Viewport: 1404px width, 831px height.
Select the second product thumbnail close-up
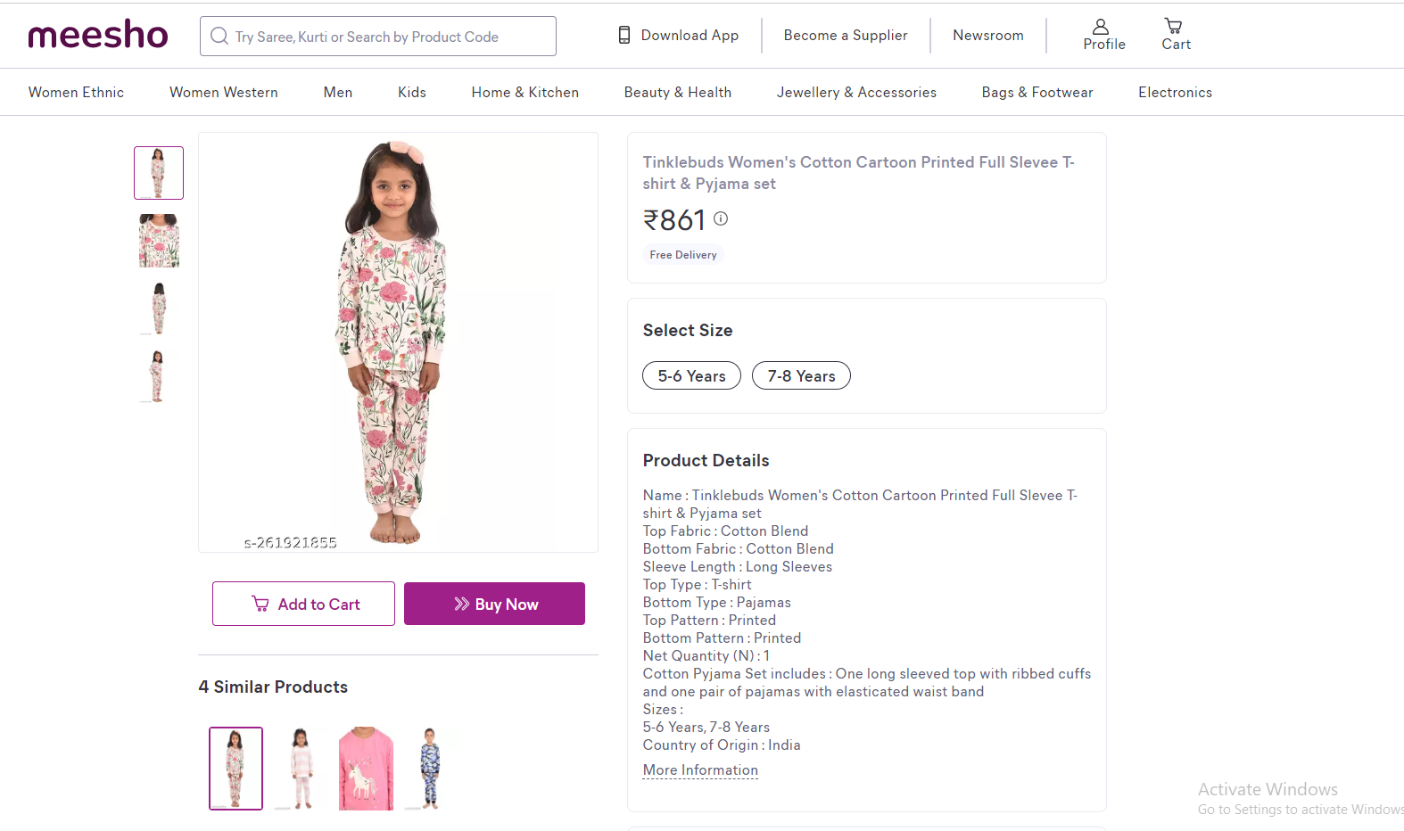pyautogui.click(x=159, y=241)
